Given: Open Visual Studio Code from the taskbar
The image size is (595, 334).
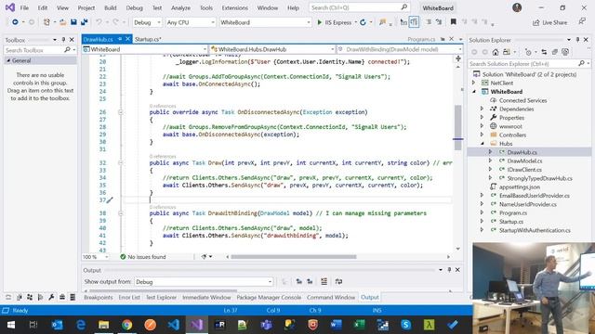Looking at the screenshot, I should pyautogui.click(x=174, y=325).
